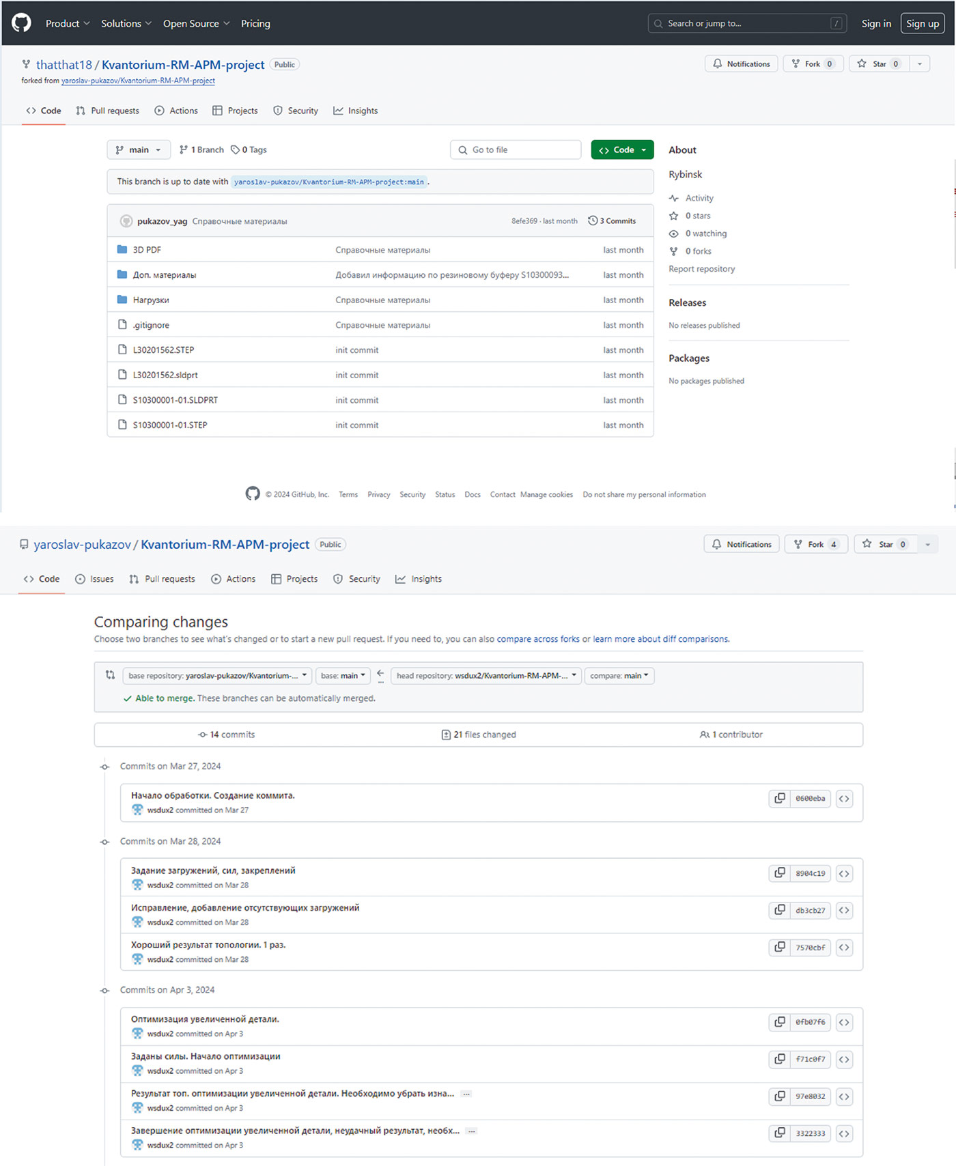The height and width of the screenshot is (1166, 956).
Task: Browse repository at commit 7570cbf
Action: point(844,948)
